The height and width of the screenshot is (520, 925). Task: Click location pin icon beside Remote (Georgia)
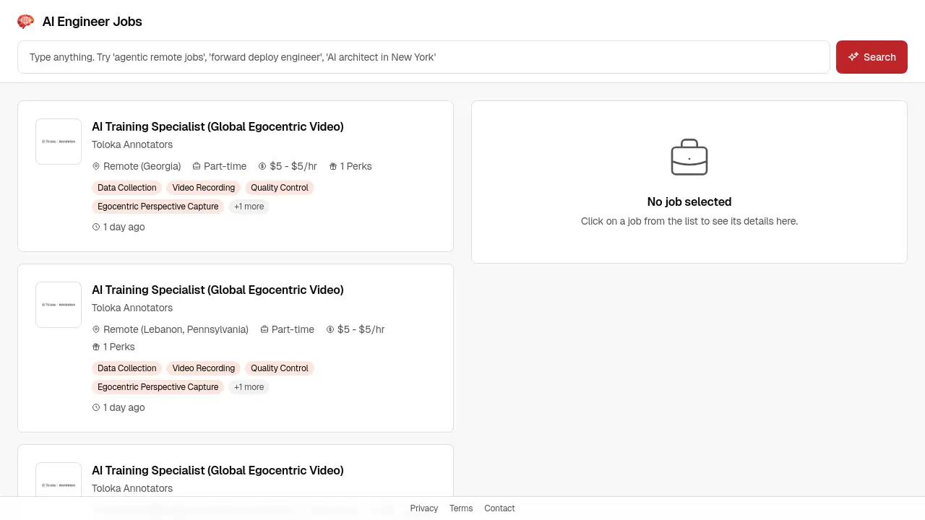click(96, 166)
